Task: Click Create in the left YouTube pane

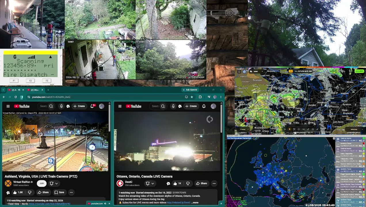Action: (79, 106)
